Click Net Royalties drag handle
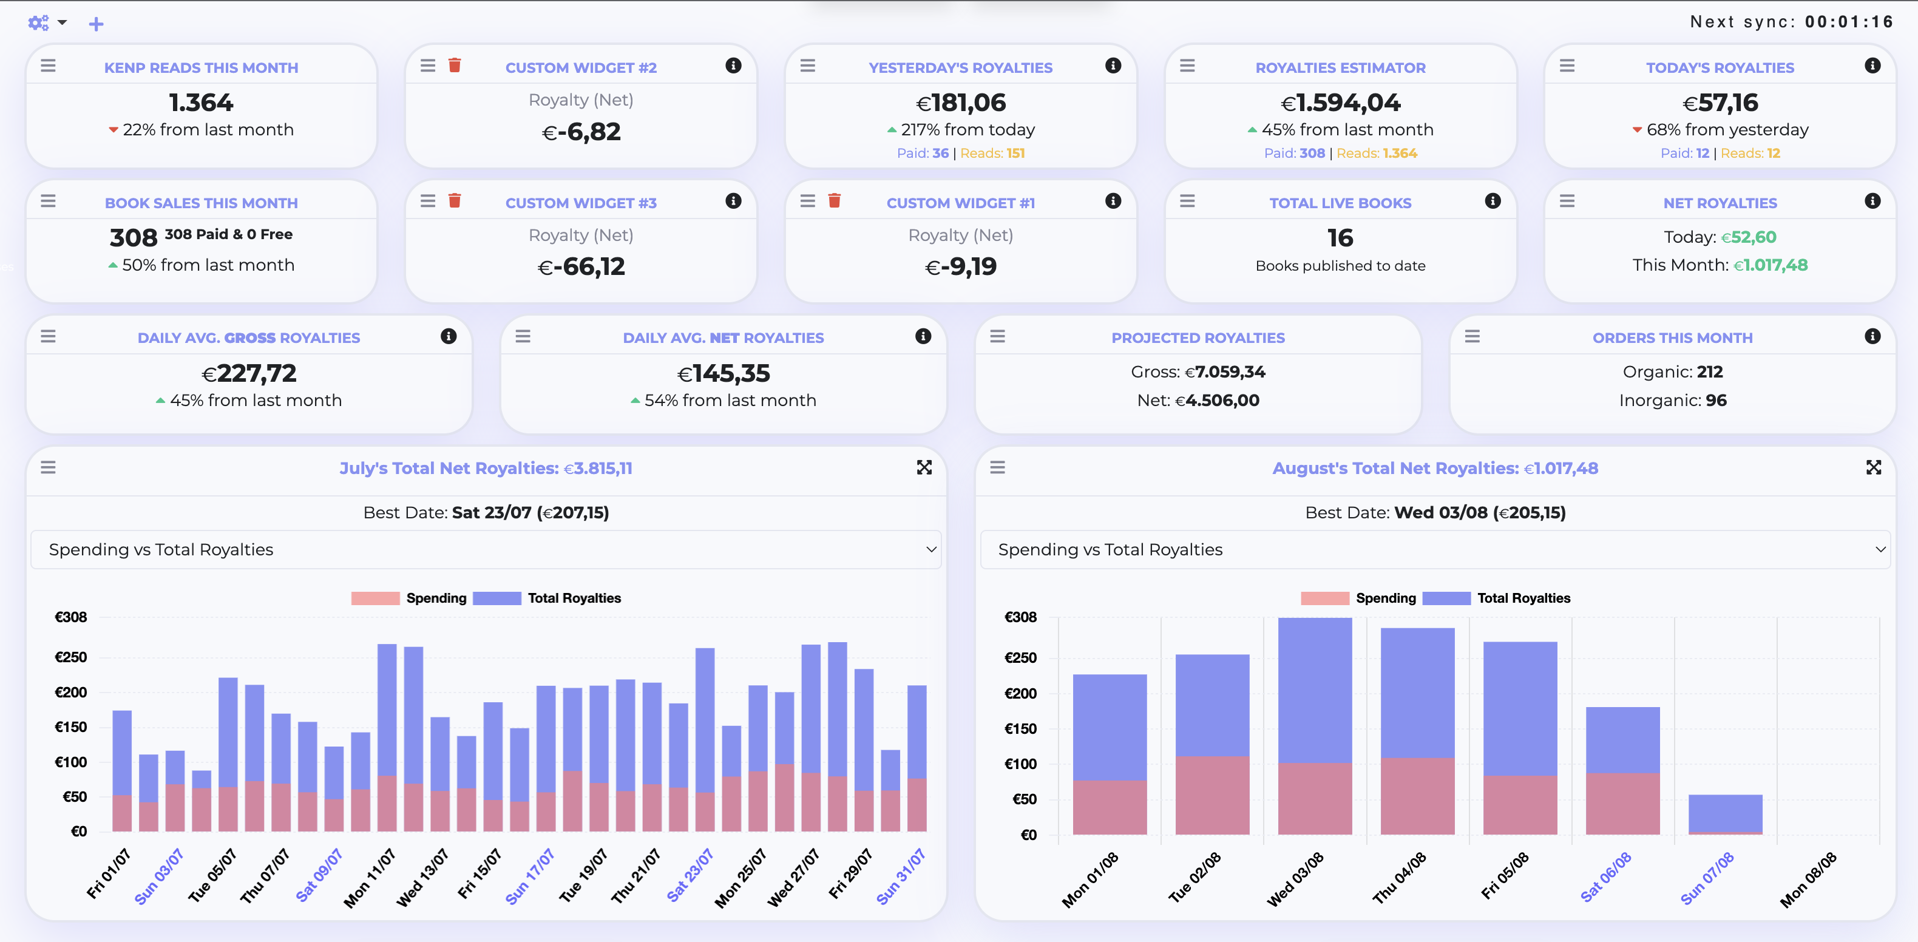 pos(1567,201)
